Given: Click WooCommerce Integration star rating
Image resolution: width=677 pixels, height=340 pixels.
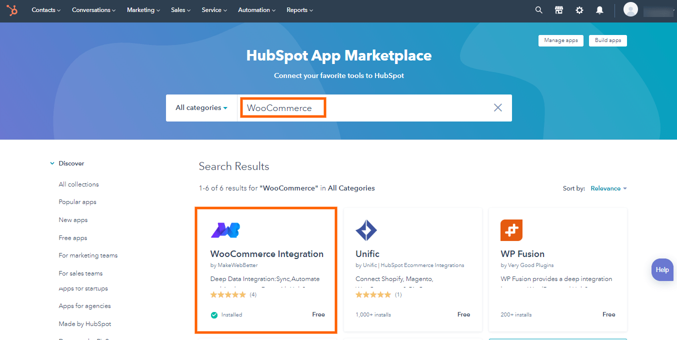Looking at the screenshot, I should (228, 295).
